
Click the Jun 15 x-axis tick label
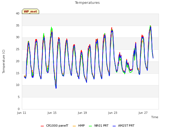click(52, 113)
